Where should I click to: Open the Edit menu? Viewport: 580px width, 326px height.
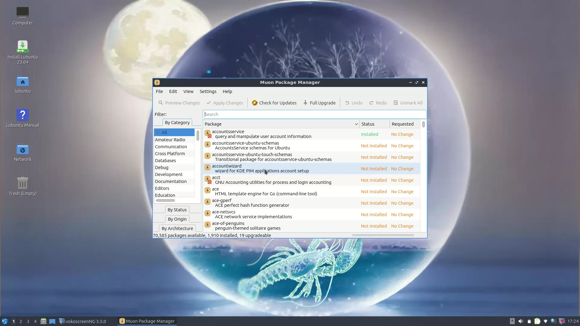(x=173, y=91)
